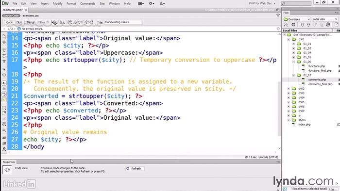Select the comments.php document tab
The image size is (340, 191).
pos(13,10)
